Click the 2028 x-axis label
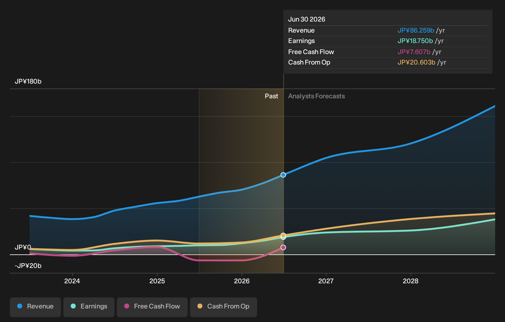This screenshot has width=505, height=322. 411,281
